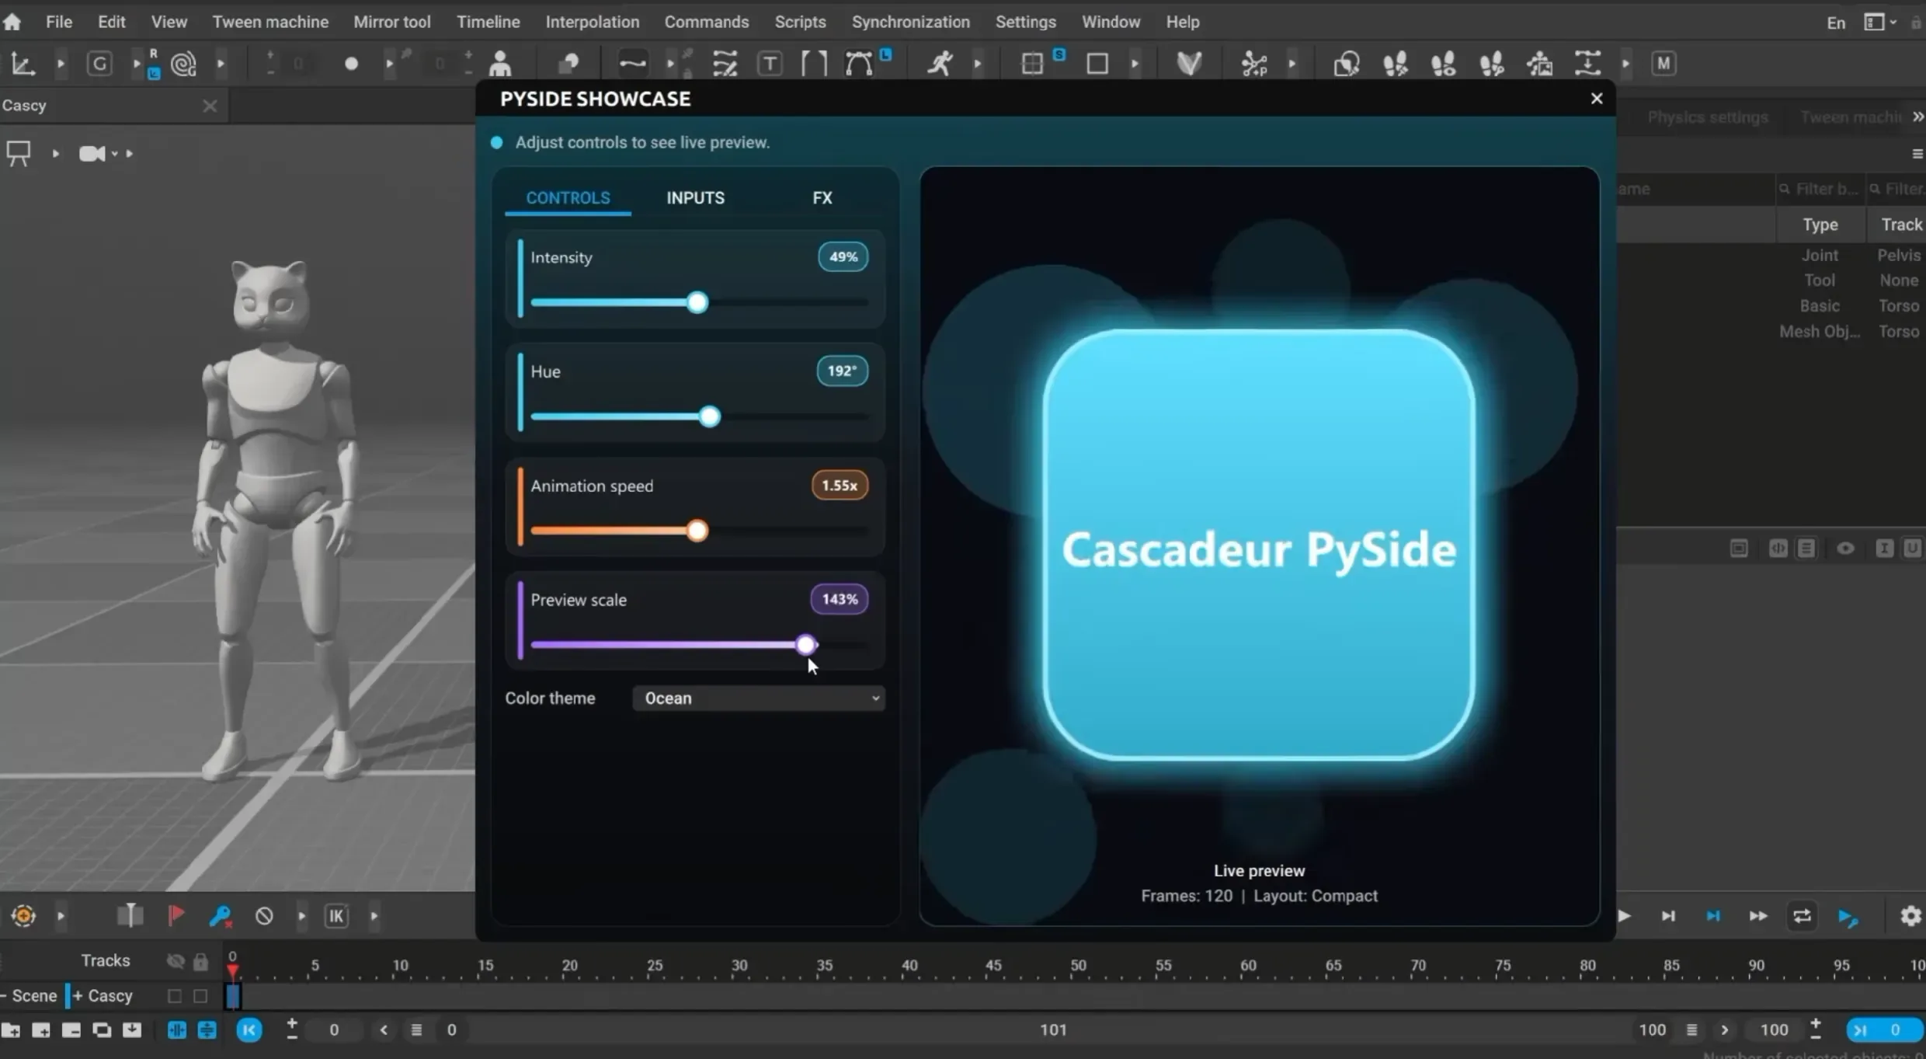
Task: Switch to the FX tab
Action: (822, 198)
